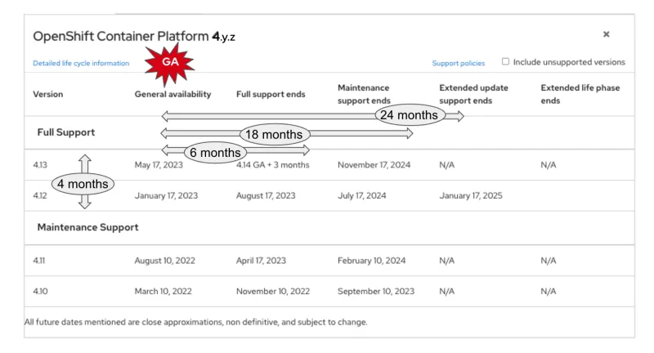Click the Version column header
This screenshot has height=353, width=654.
pos(47,94)
